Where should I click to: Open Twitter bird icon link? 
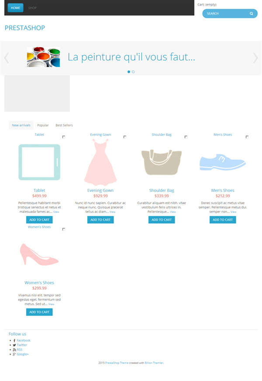[x=14, y=345]
